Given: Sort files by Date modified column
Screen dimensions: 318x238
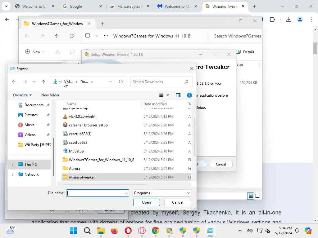Looking at the screenshot, I should tap(155, 104).
